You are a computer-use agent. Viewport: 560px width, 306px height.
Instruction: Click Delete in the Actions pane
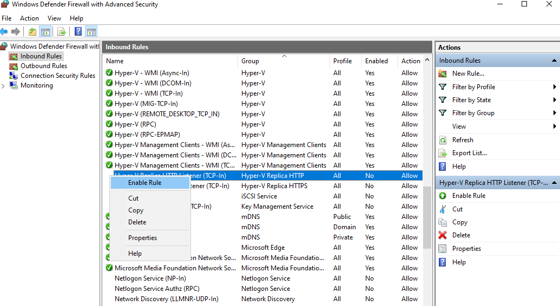[461, 235]
